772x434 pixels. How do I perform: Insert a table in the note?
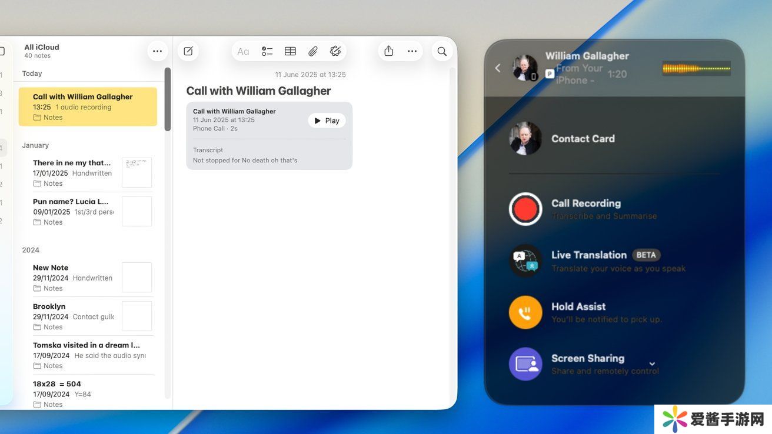pyautogui.click(x=290, y=51)
